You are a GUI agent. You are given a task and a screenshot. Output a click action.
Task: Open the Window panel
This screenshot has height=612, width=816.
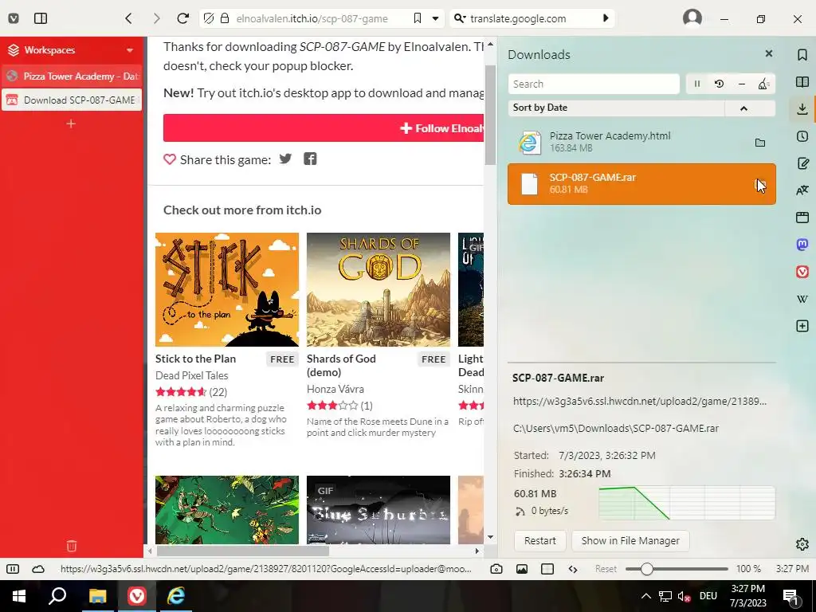click(802, 218)
